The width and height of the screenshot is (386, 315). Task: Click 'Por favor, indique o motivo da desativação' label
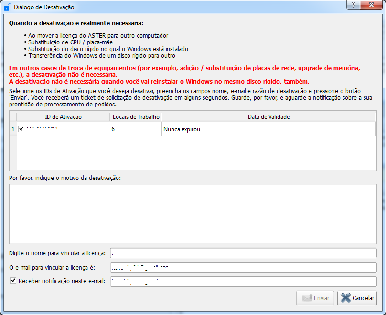click(65, 178)
